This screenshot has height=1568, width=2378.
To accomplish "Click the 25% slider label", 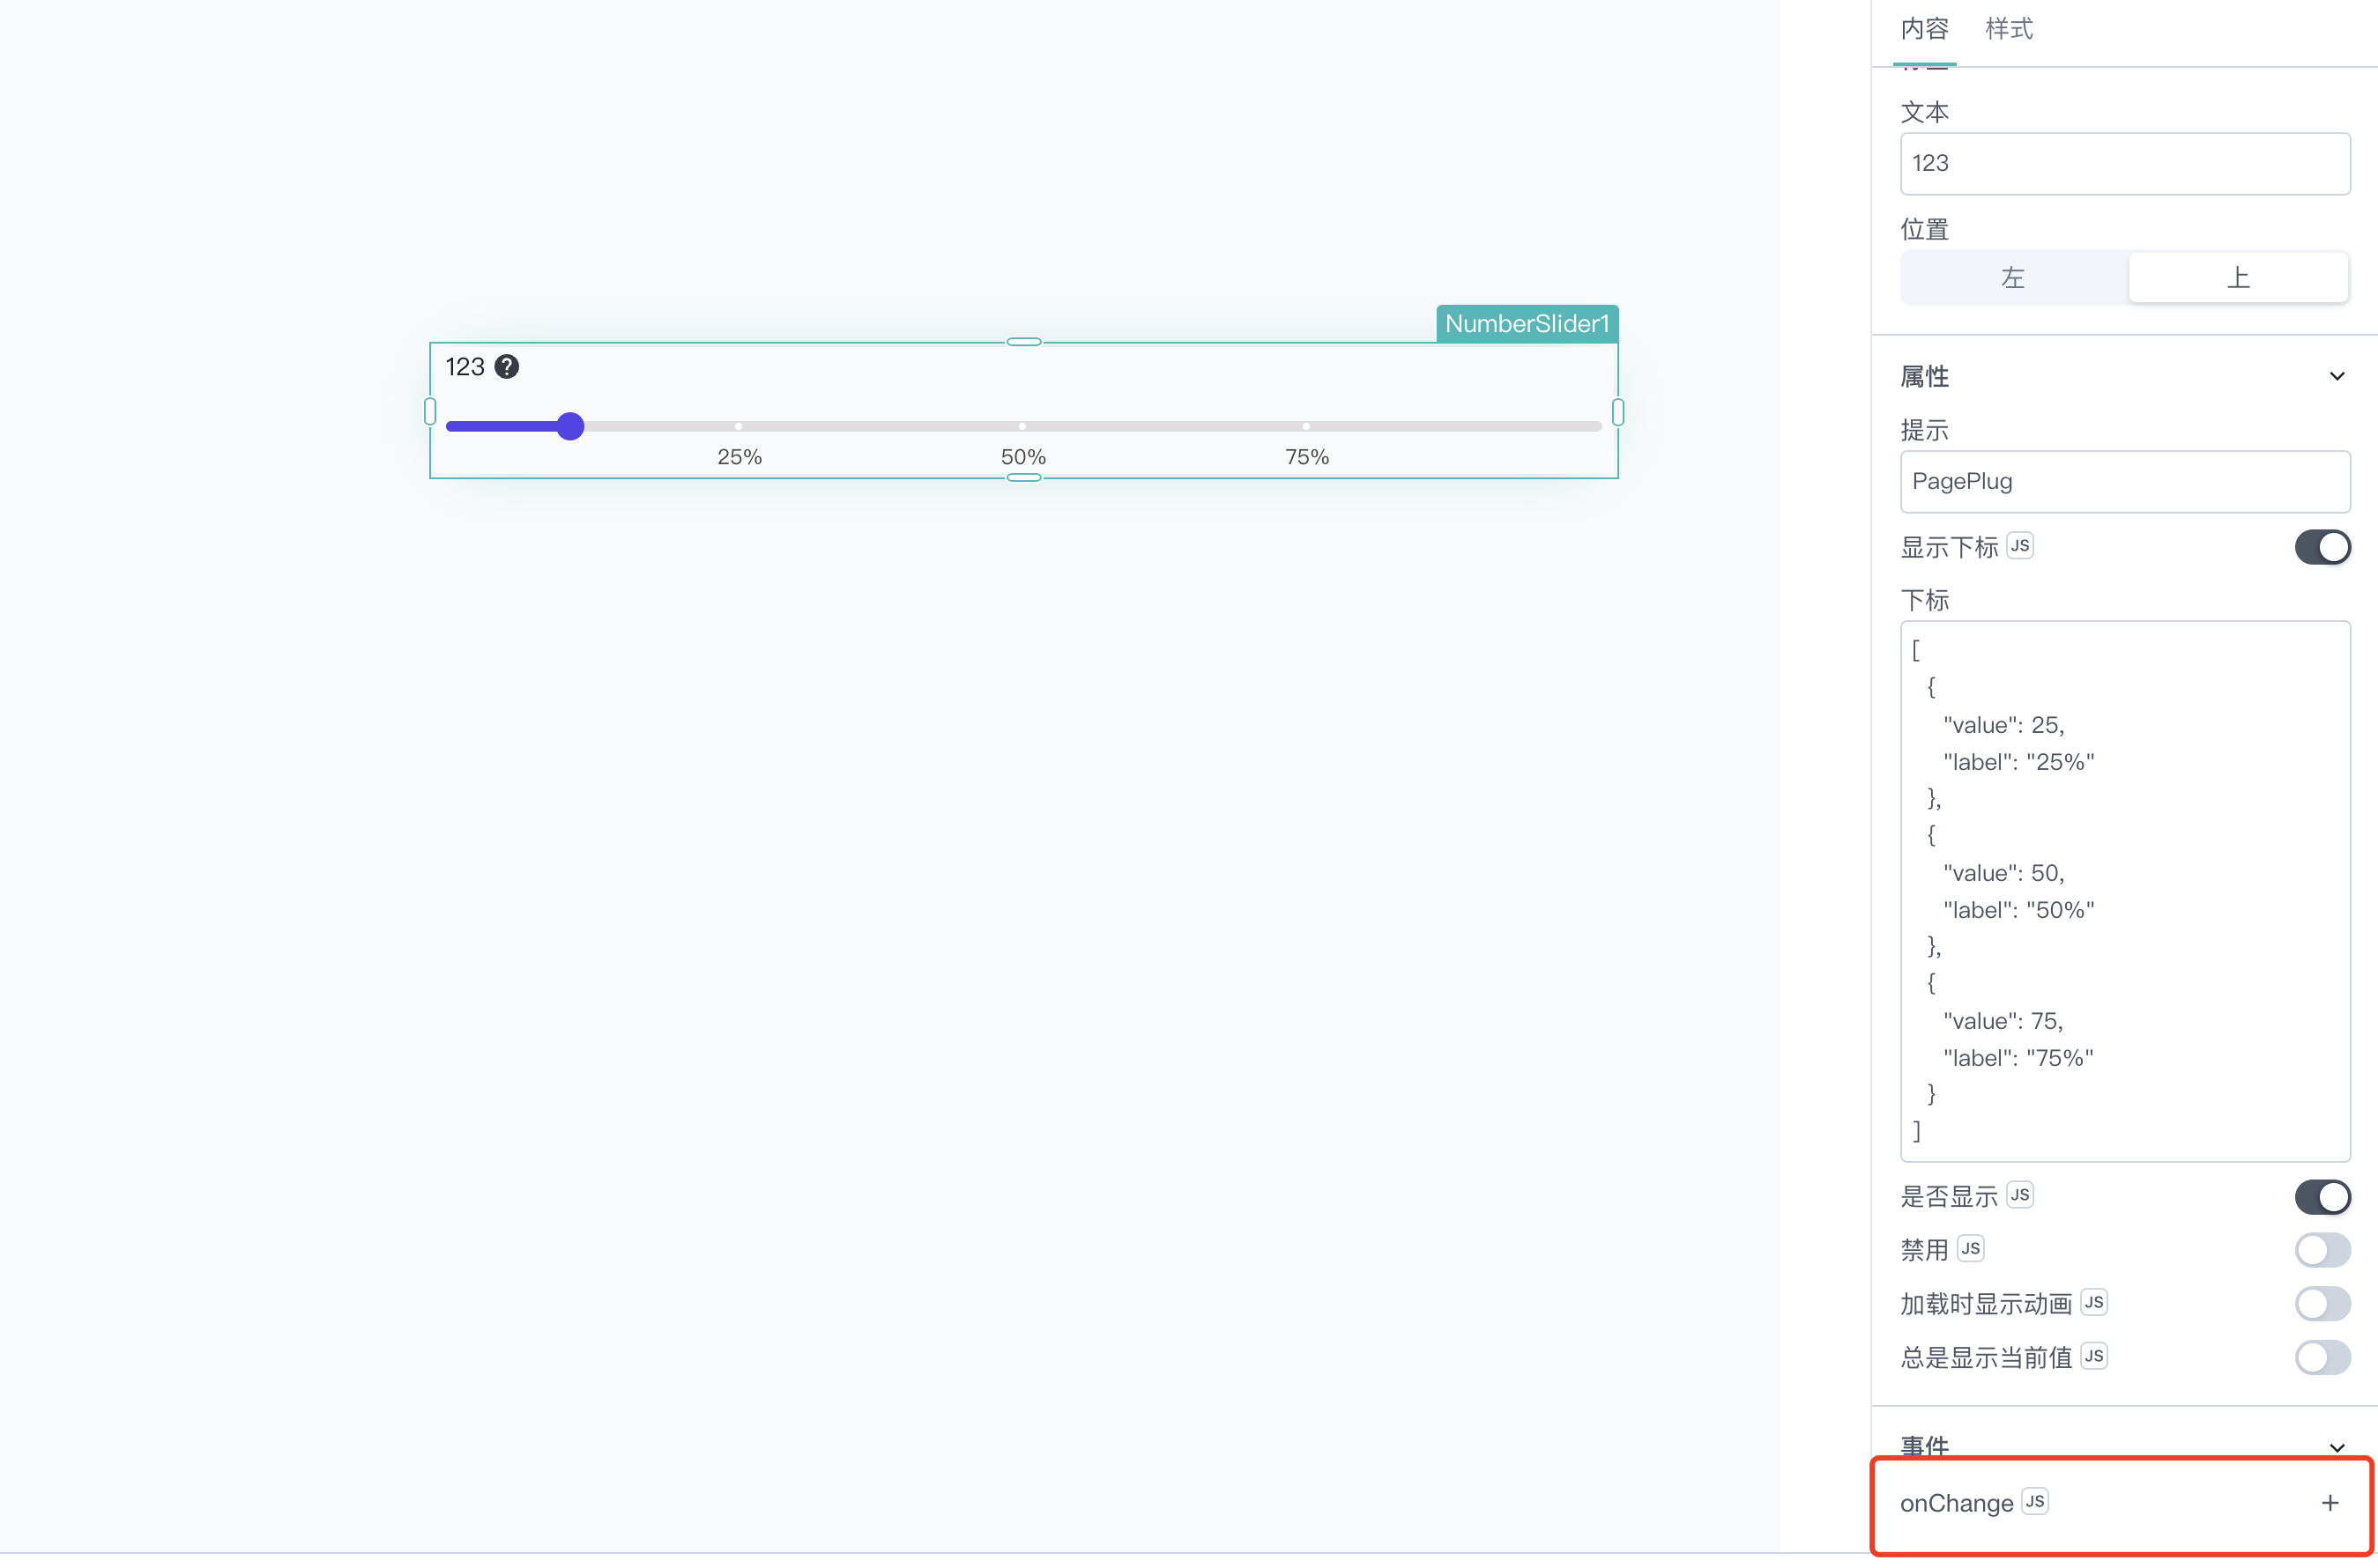I will 739,457.
